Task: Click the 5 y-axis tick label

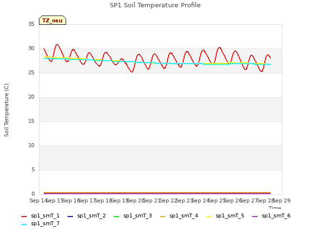Action: pos(33,169)
